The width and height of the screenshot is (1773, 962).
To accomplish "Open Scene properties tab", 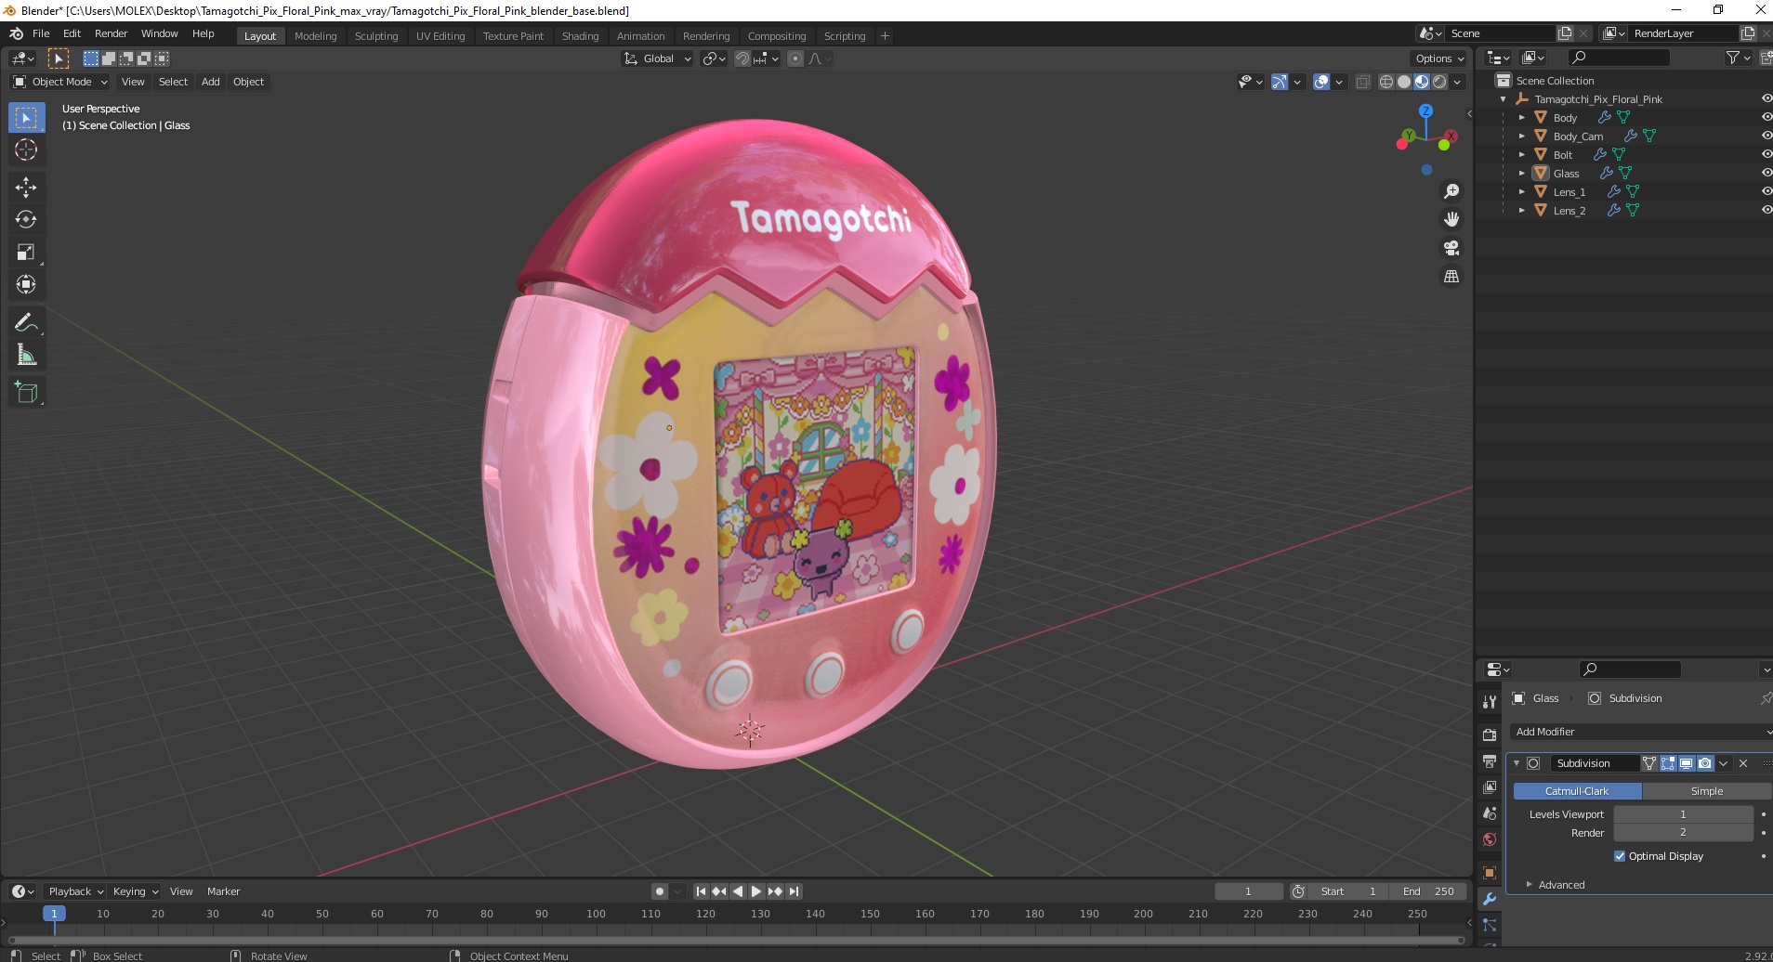I will [1490, 813].
